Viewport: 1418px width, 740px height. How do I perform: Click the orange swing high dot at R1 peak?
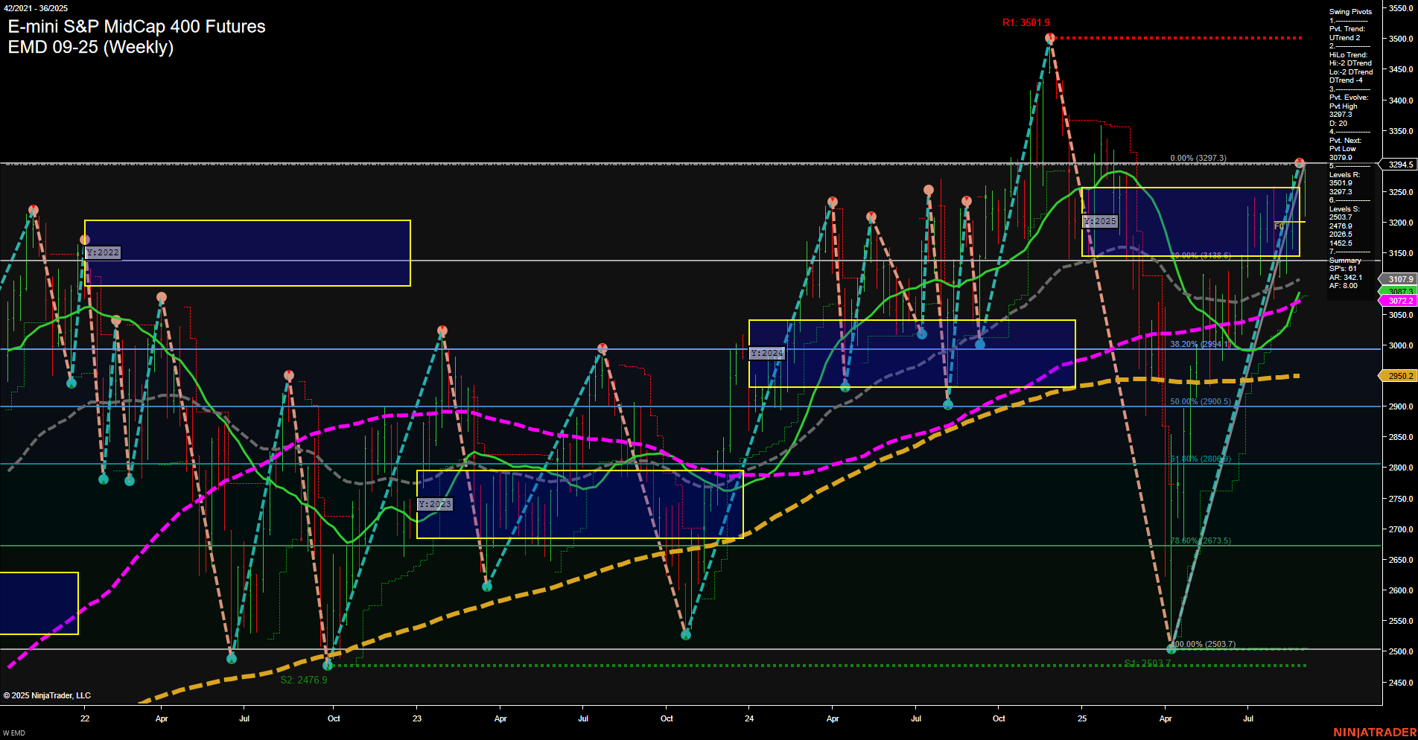coord(1050,39)
